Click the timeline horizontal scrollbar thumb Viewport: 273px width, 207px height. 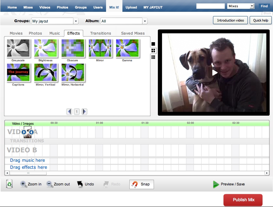pos(28,173)
